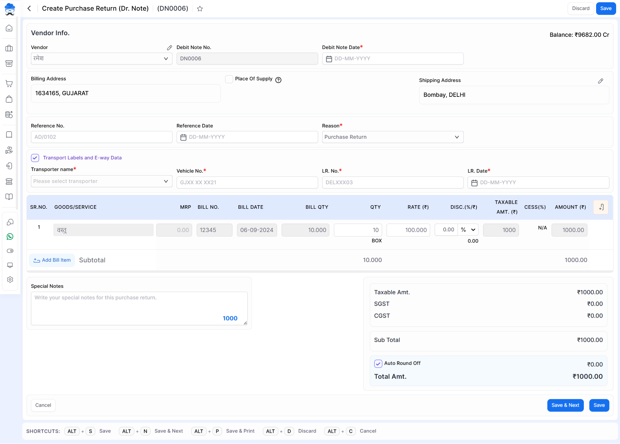
Task: Open the chat bubbles sidebar icon
Action: coord(10,222)
